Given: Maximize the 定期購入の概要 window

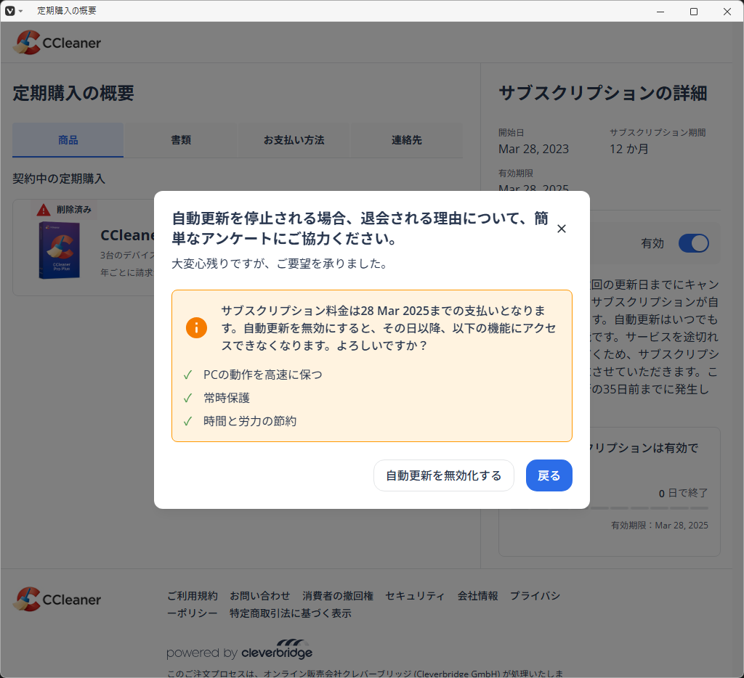Looking at the screenshot, I should click(694, 12).
